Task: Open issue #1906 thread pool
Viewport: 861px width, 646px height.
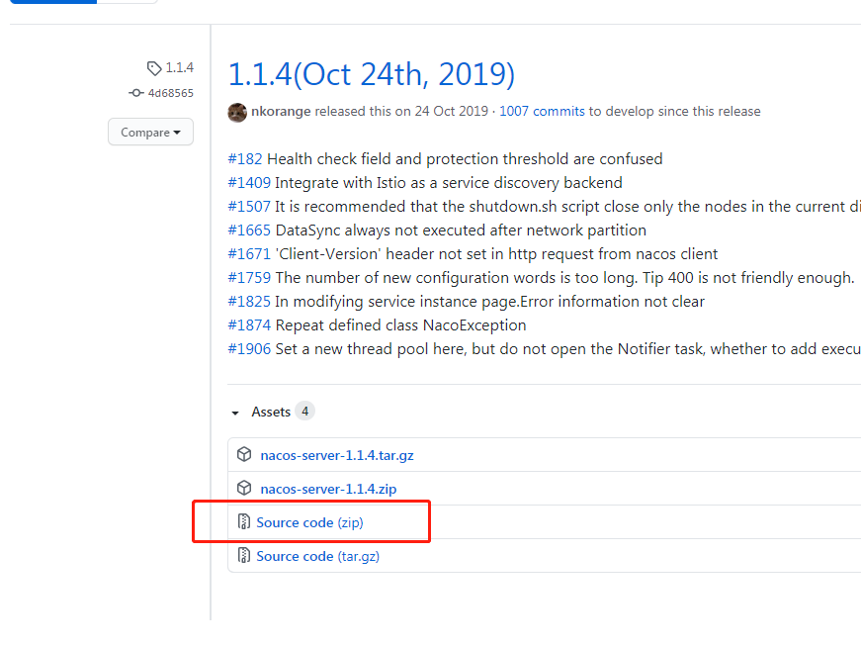Action: (x=249, y=349)
